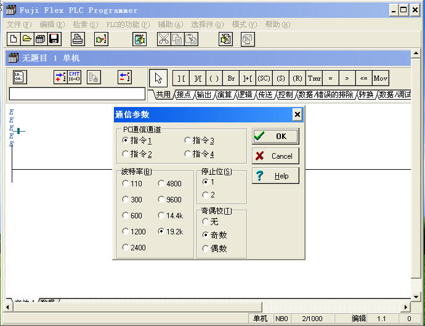Insert the Mov instruction
The width and height of the screenshot is (425, 326).
381,78
